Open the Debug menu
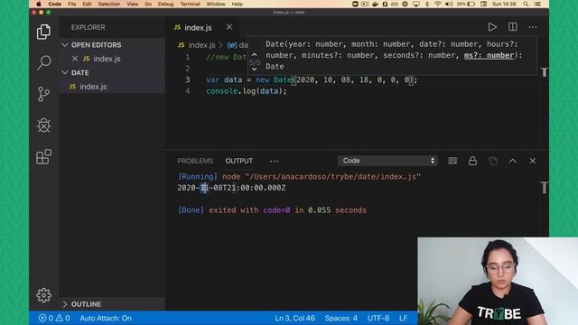Image resolution: width=578 pixels, height=325 pixels. 165,4
